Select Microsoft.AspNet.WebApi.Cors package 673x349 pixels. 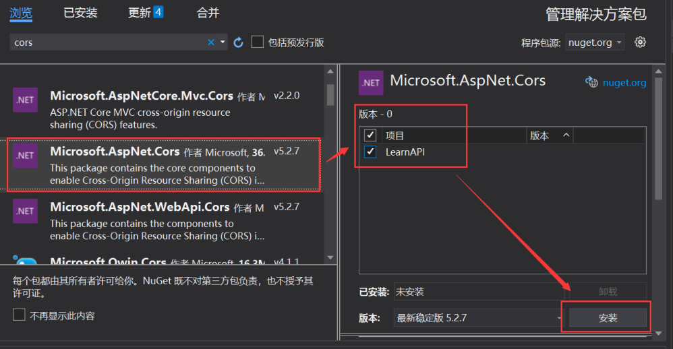tap(163, 221)
